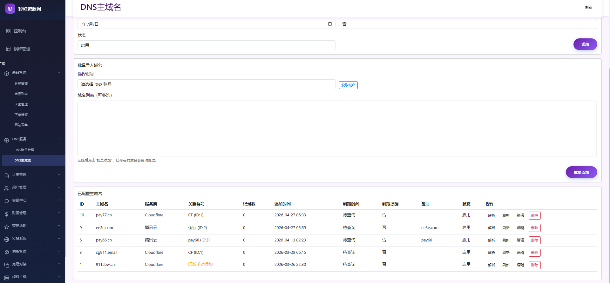The height and width of the screenshot is (283, 610).
Task: Click 刷新 link in top header
Action: tap(588, 7)
